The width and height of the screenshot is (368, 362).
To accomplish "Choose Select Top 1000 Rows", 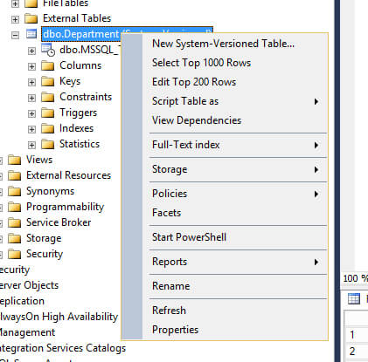I will coord(201,63).
